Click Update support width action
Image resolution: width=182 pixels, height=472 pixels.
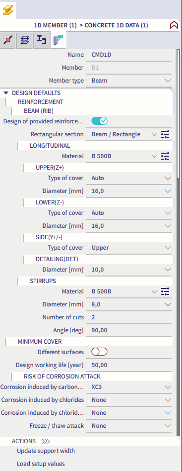[x=46, y=451]
